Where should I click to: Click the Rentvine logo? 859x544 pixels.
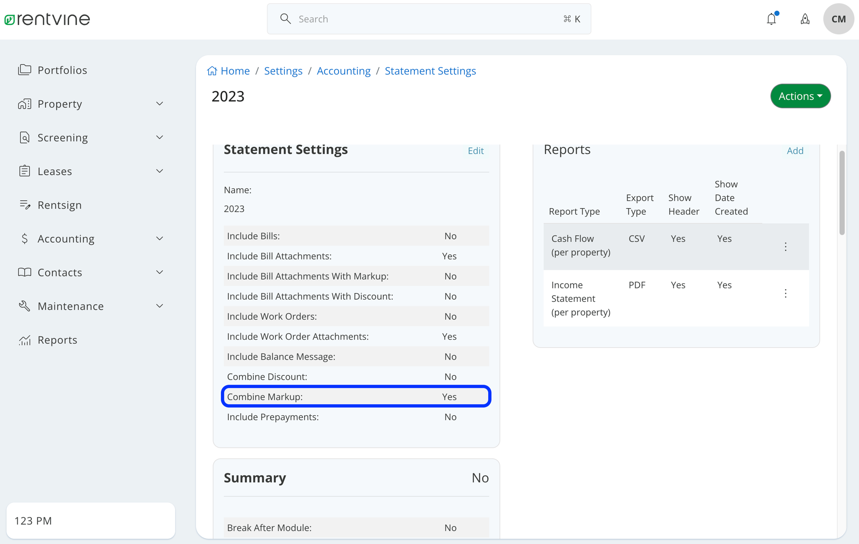pyautogui.click(x=47, y=19)
